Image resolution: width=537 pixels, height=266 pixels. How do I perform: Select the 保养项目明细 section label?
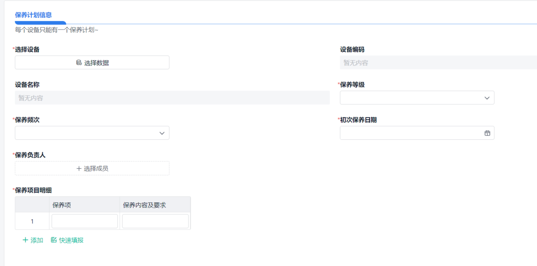click(34, 190)
